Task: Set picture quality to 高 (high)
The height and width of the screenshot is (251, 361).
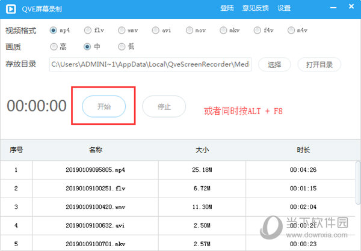Action: click(x=54, y=46)
